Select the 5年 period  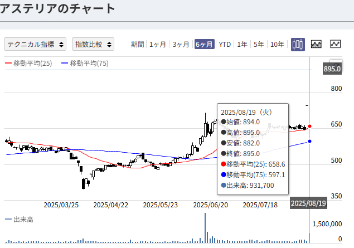259,44
